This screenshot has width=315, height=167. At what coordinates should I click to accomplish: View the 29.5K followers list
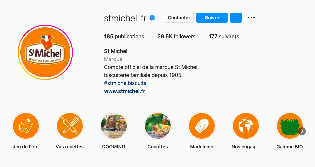[176, 36]
